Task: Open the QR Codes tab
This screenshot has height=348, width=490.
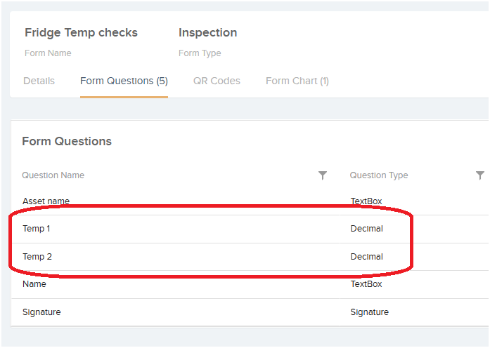Action: (217, 81)
